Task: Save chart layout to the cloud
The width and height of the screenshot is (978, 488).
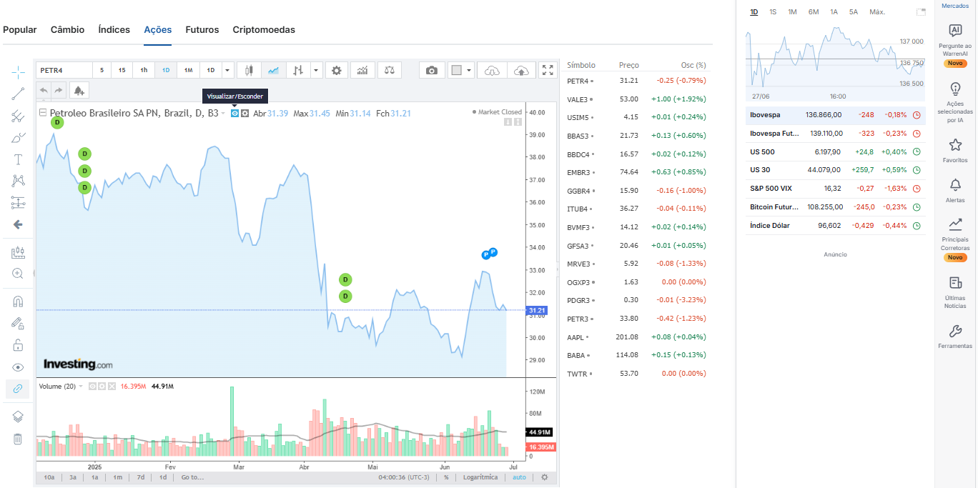Action: point(522,70)
